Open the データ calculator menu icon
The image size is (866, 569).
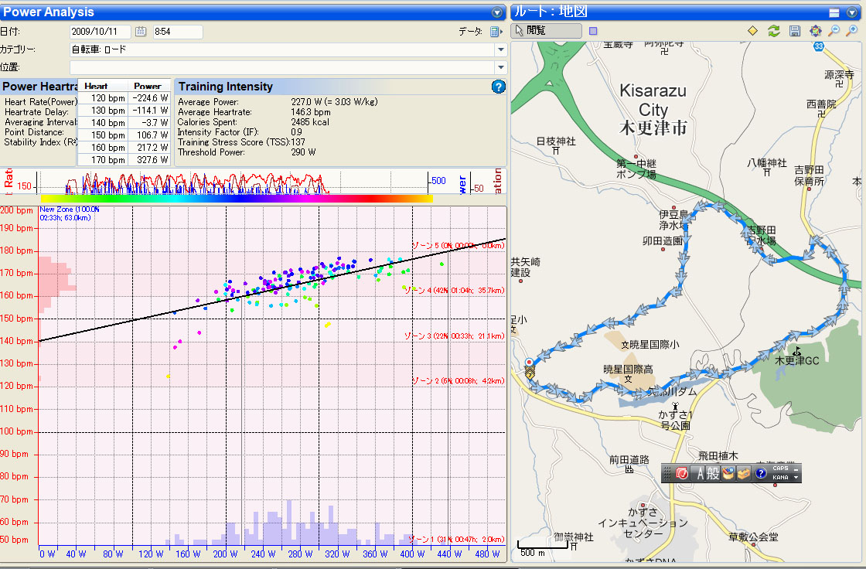(495, 32)
